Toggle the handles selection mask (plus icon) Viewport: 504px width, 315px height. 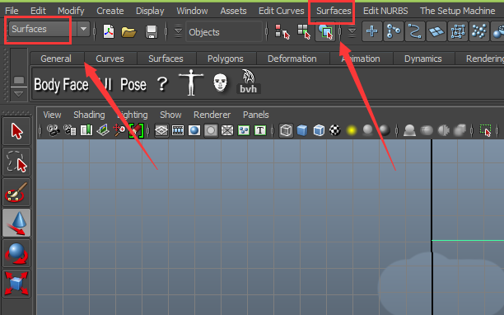[x=372, y=31]
